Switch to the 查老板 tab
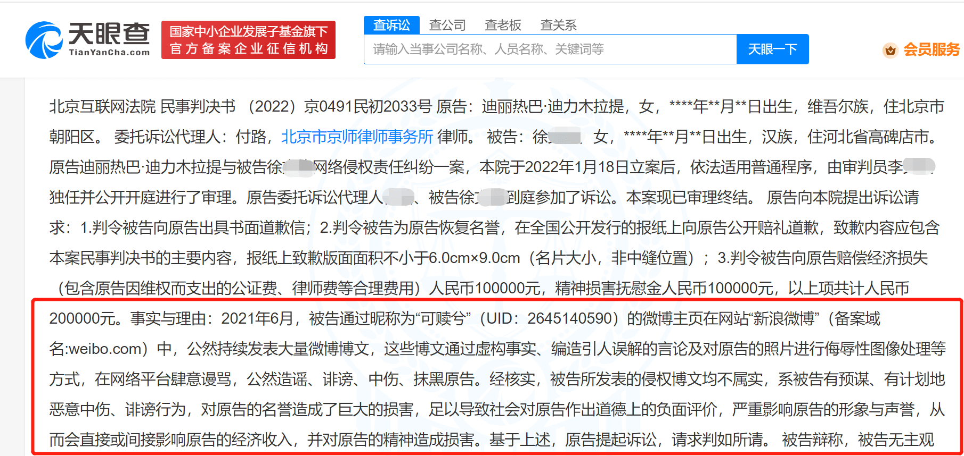Viewport: 964px width, 456px height. 503,25
